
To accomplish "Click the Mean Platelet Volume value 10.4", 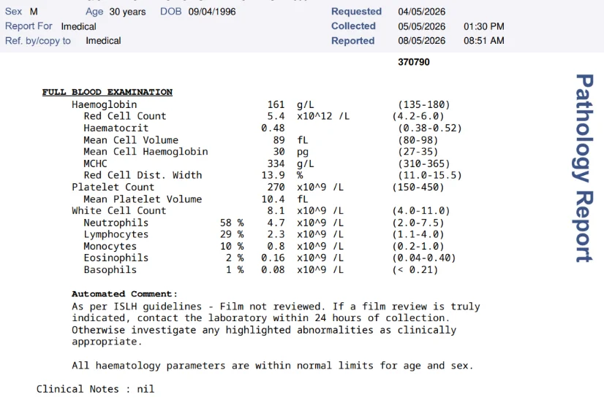I will coord(273,199).
